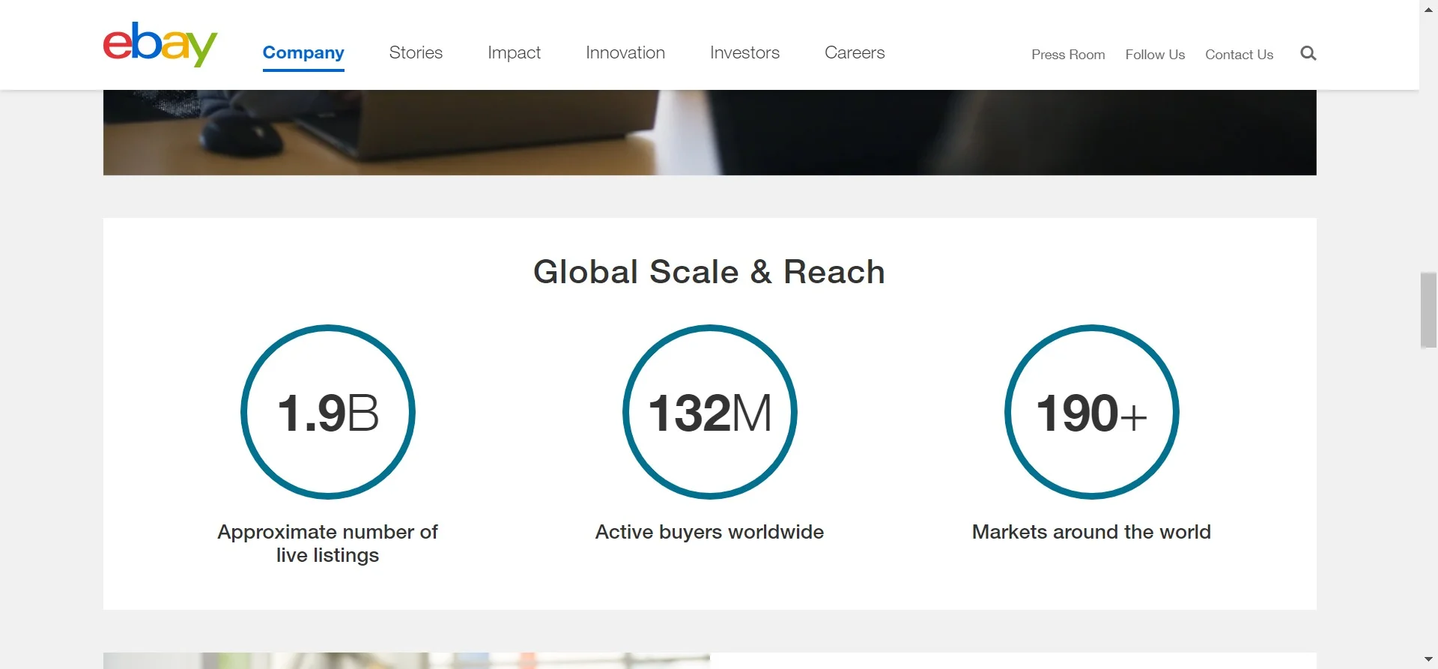Click the 1.9B statistic circle
1438x669 pixels.
[328, 412]
